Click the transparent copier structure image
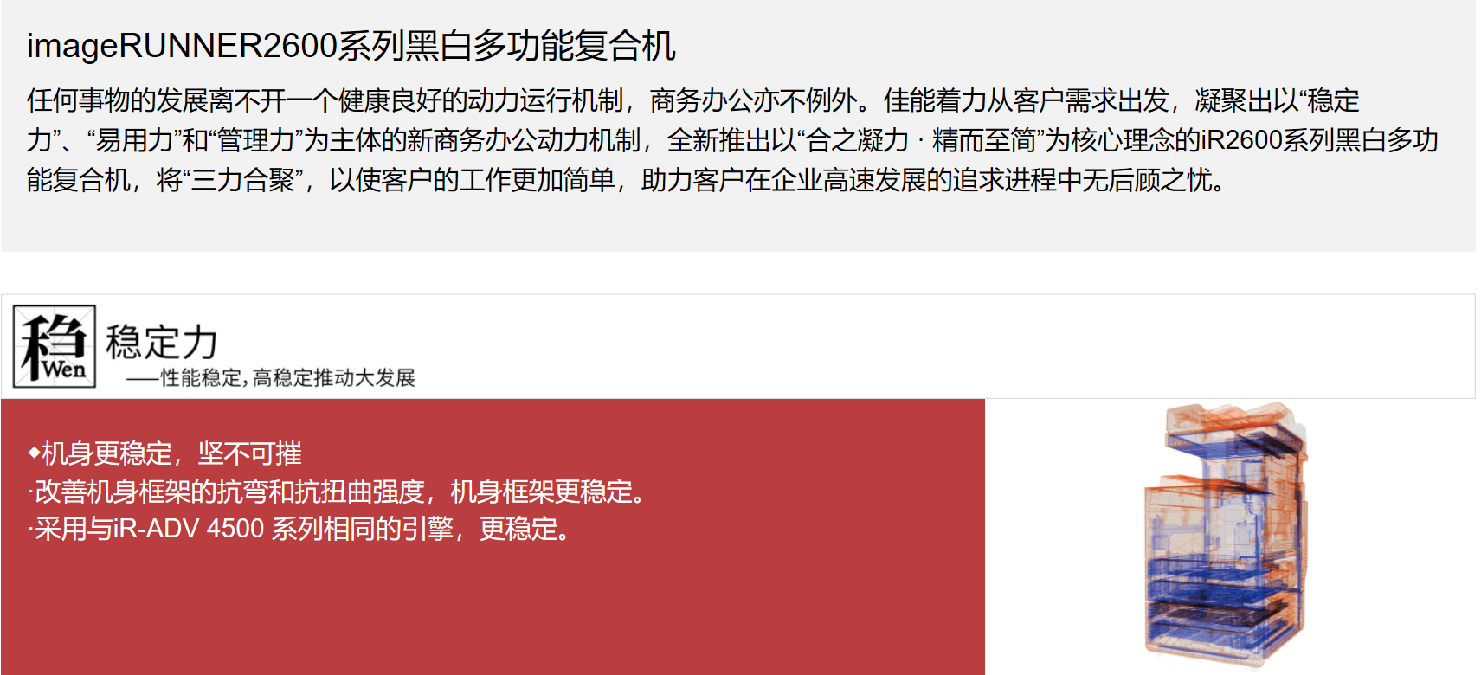 click(1227, 534)
